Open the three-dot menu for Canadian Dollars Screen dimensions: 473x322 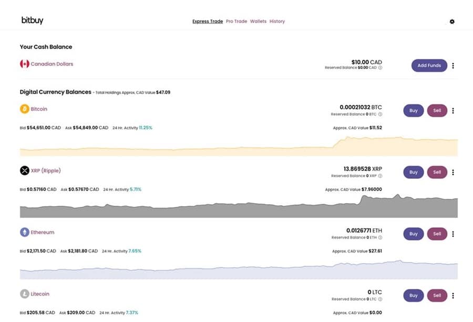click(x=453, y=66)
